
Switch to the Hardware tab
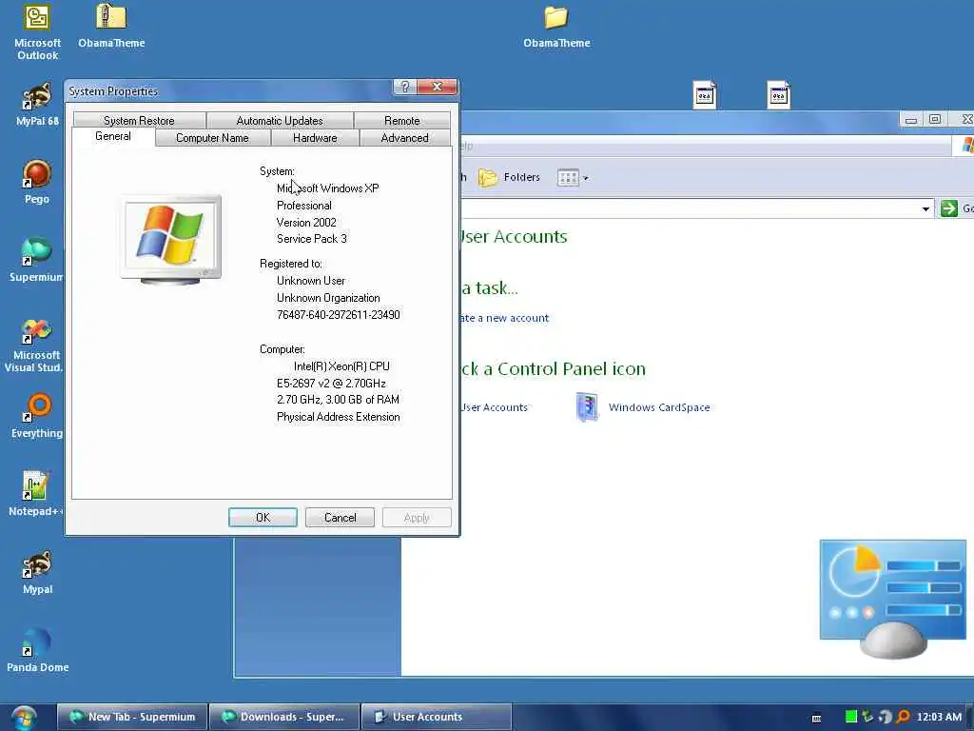click(315, 137)
